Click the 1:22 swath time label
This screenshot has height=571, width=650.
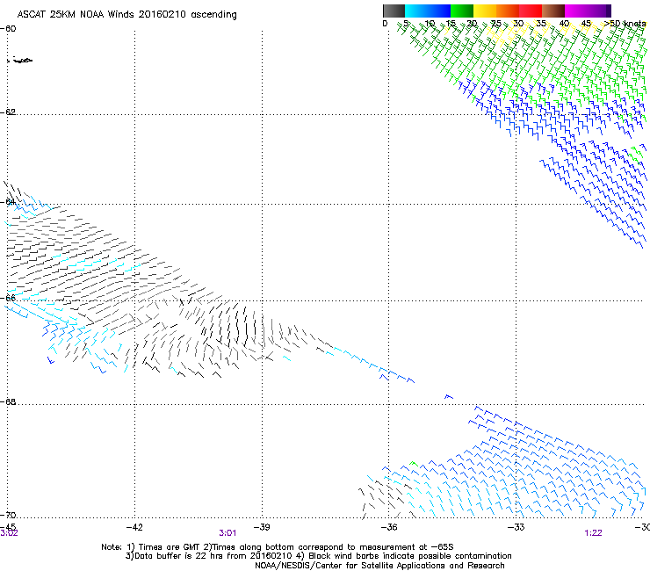tap(593, 533)
